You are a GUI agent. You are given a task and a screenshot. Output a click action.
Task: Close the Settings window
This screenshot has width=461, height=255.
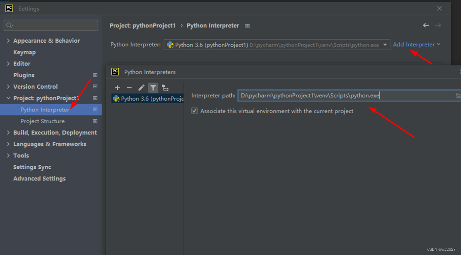coord(439,8)
